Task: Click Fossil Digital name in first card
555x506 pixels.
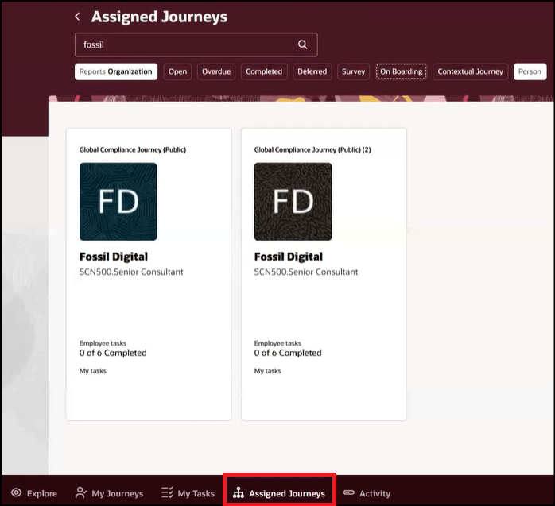Action: [114, 257]
